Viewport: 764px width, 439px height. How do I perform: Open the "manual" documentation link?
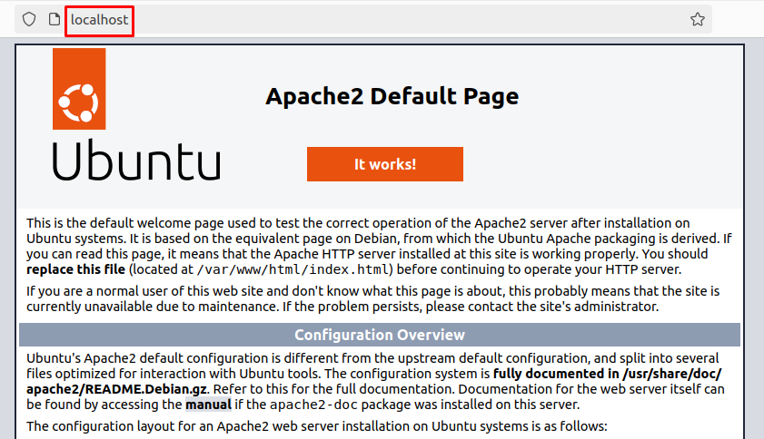(x=208, y=405)
